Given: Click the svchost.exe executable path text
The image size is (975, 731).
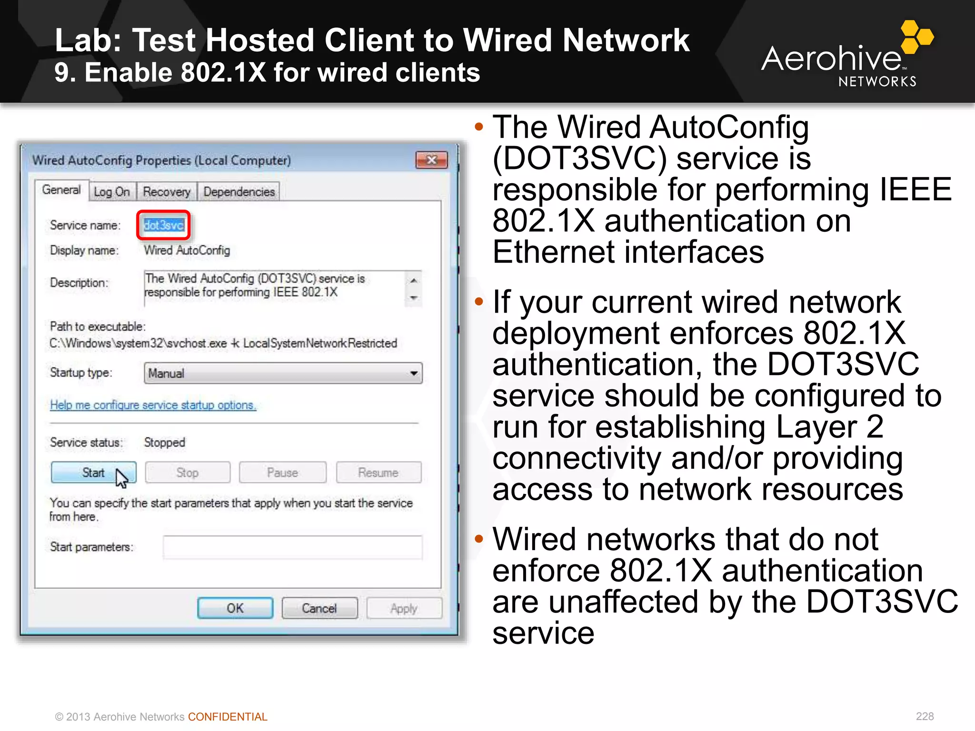Looking at the screenshot, I should (223, 343).
